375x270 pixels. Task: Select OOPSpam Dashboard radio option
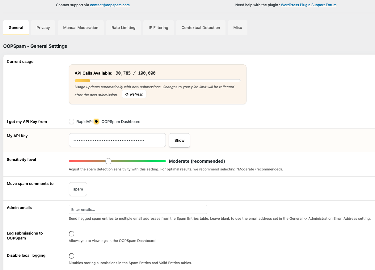coord(97,121)
